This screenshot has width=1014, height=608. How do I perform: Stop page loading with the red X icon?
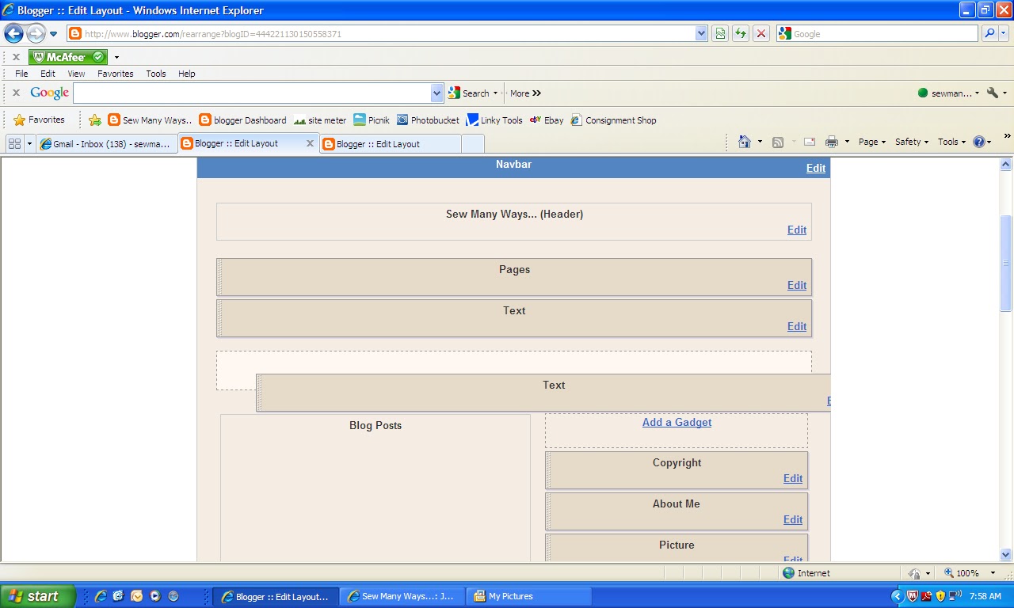760,33
